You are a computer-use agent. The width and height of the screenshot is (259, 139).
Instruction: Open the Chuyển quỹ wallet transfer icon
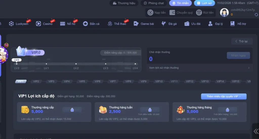[x=172, y=13]
